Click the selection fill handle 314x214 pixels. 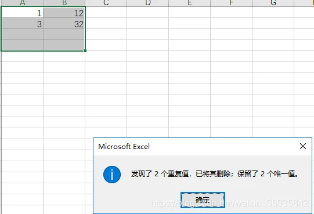tap(85, 50)
